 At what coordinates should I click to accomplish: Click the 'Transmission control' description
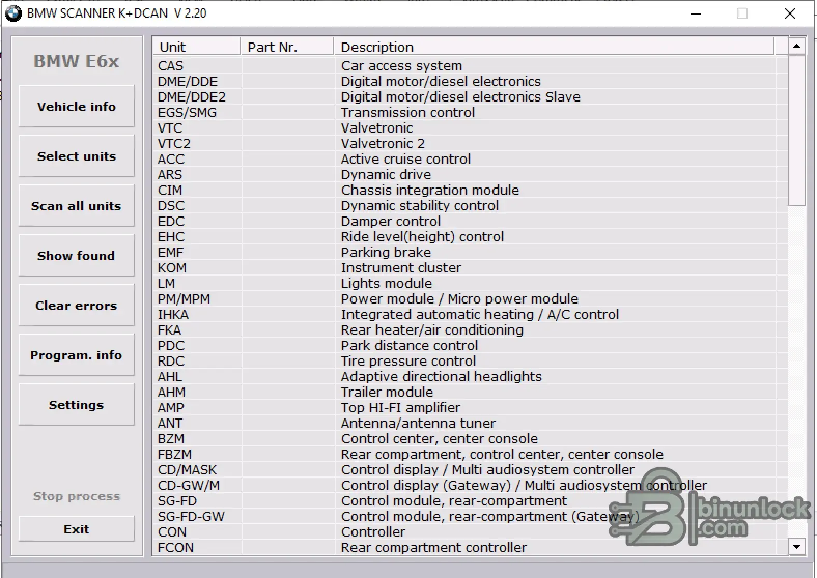[x=407, y=112]
